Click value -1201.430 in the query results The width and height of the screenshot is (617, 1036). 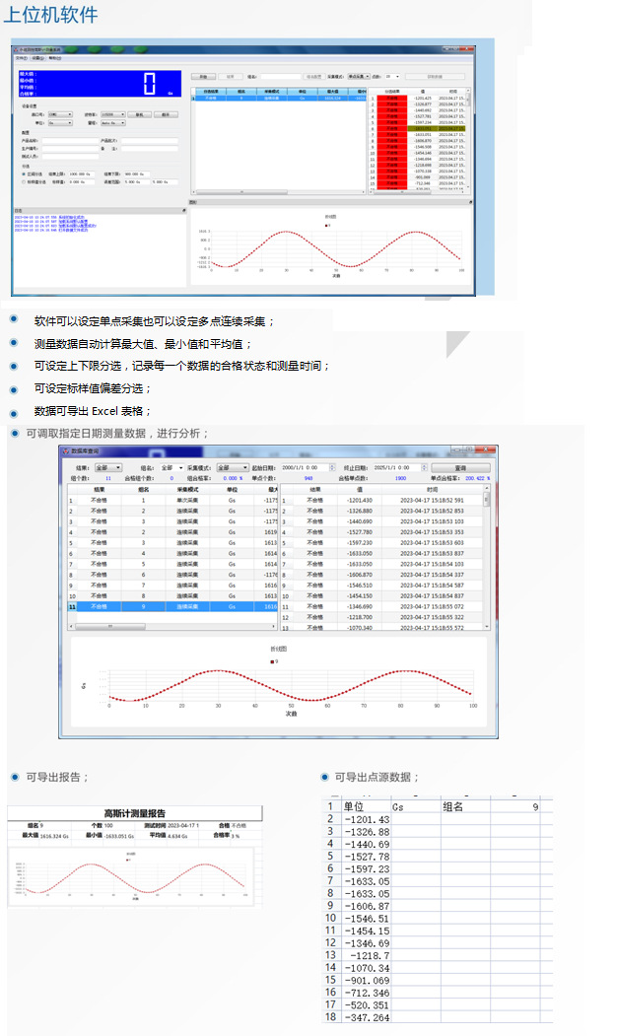(x=360, y=500)
